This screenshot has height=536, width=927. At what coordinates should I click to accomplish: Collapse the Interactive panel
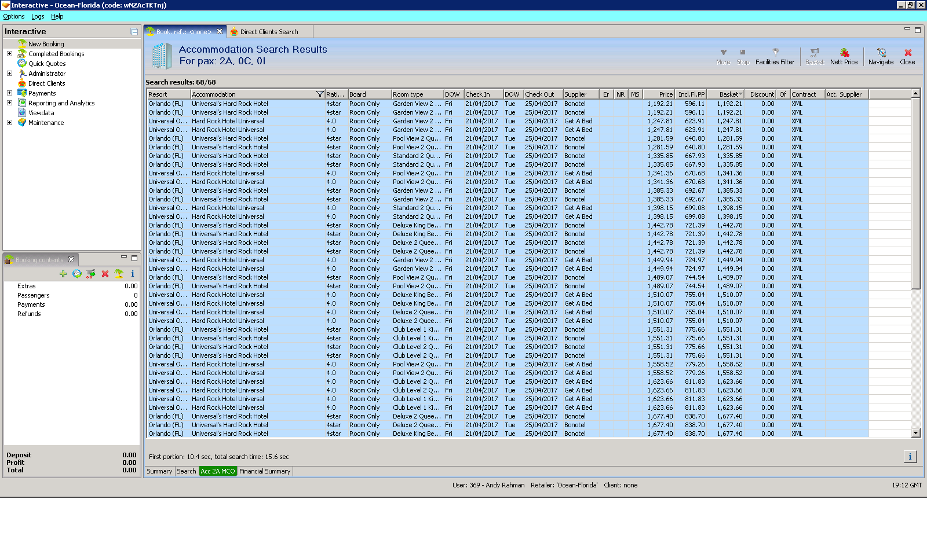pyautogui.click(x=134, y=32)
